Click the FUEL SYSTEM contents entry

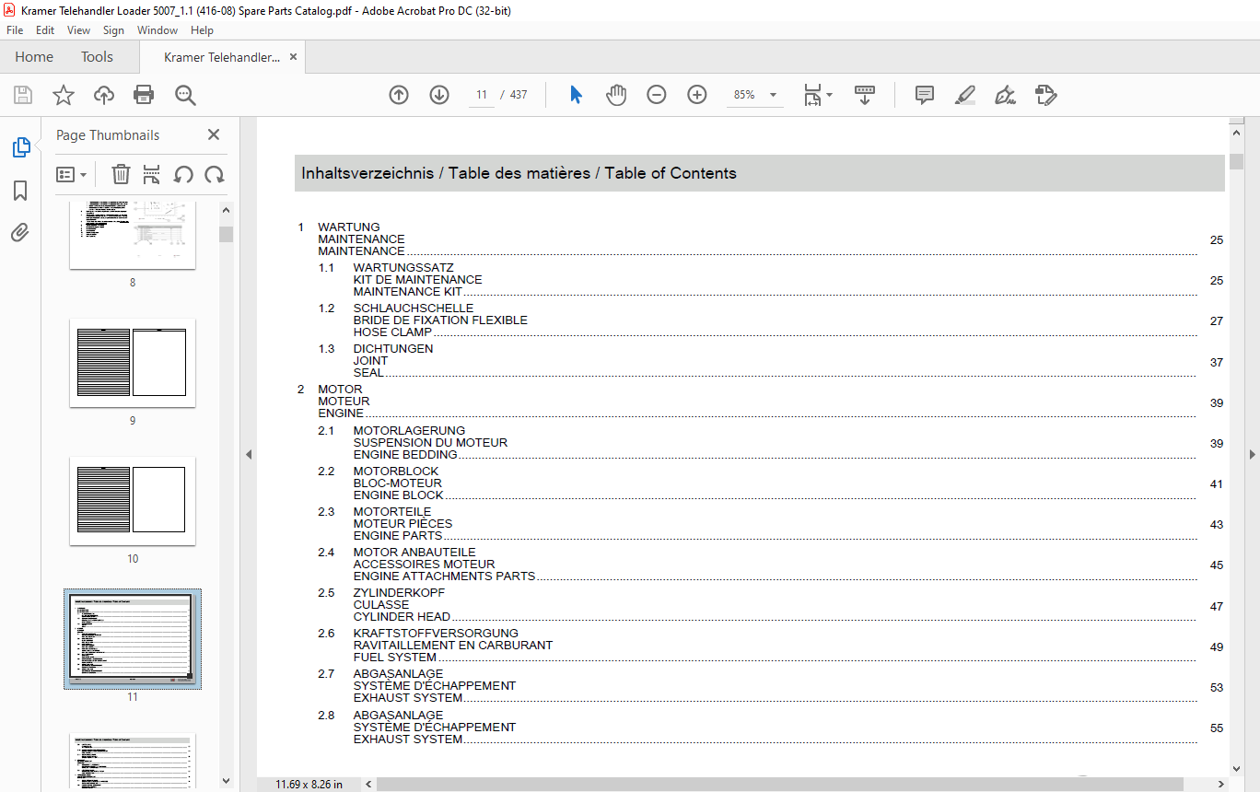395,658
